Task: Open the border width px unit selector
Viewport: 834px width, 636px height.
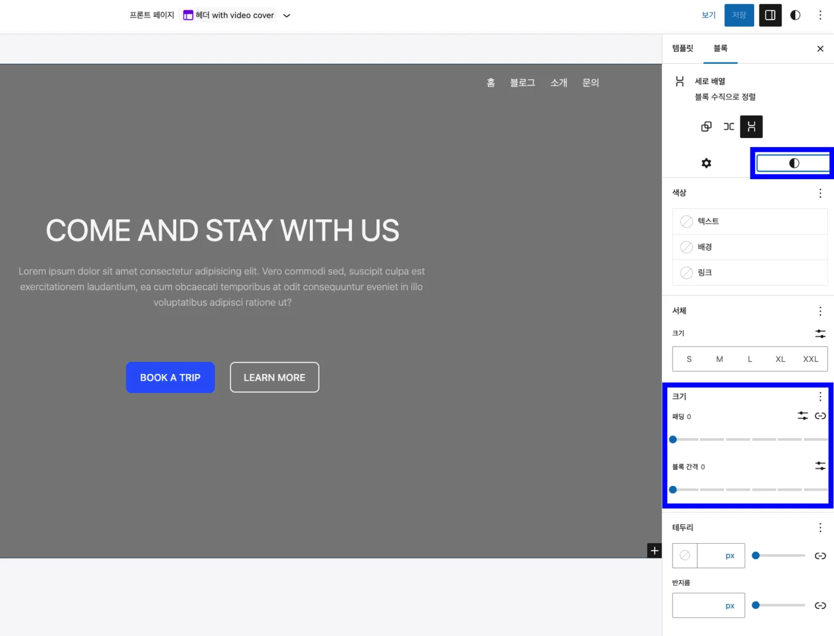Action: [730, 556]
